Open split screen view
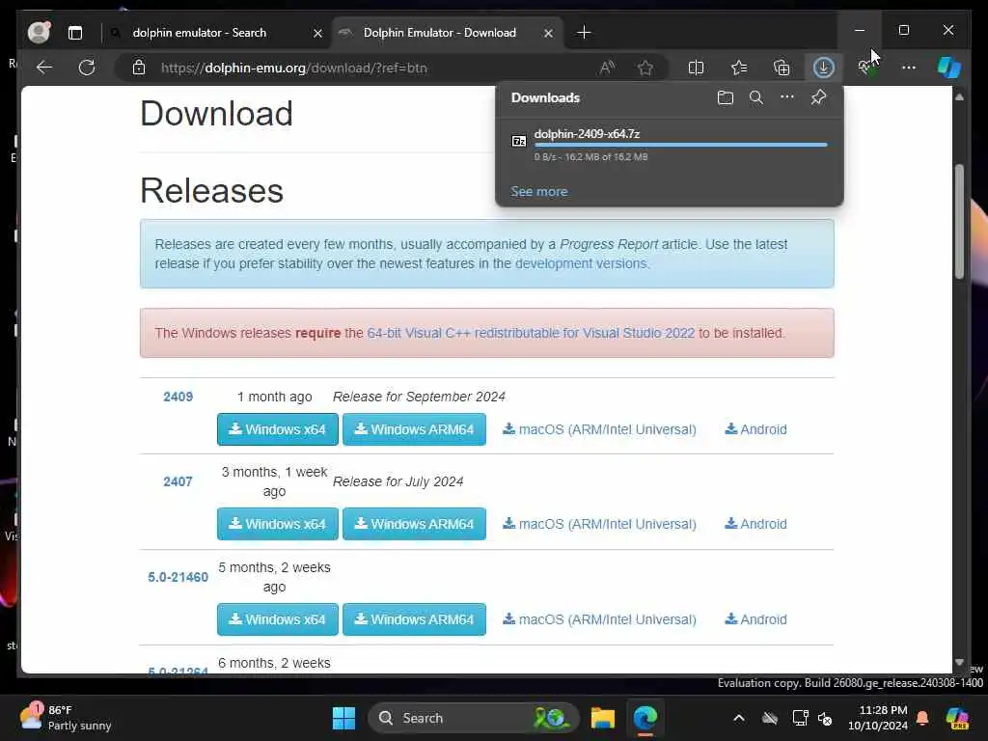988x741 pixels. click(696, 68)
